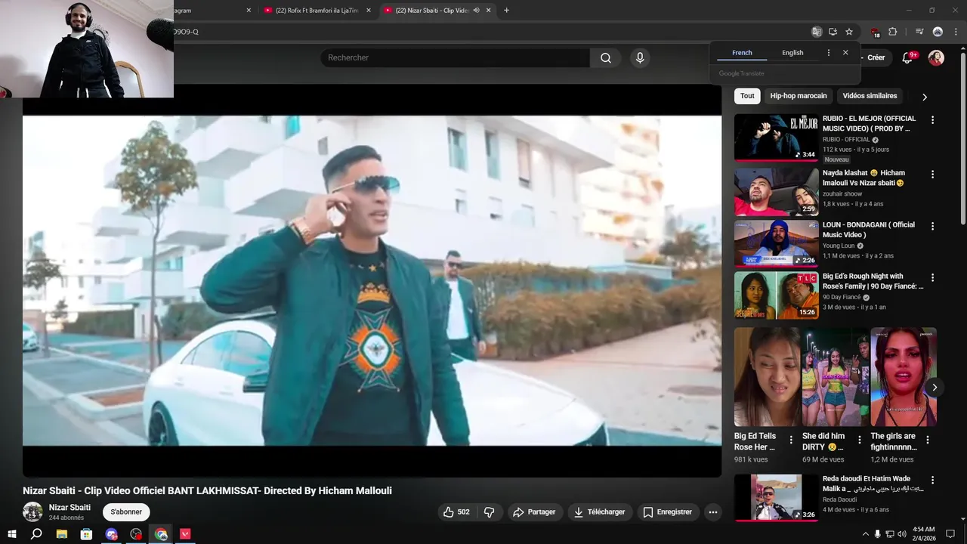Select English in Translate popup

(x=792, y=53)
